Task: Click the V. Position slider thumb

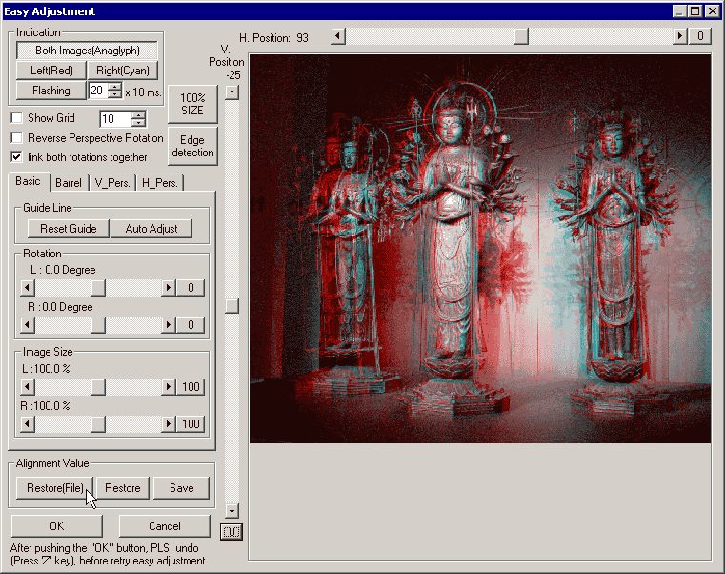Action: (232, 306)
